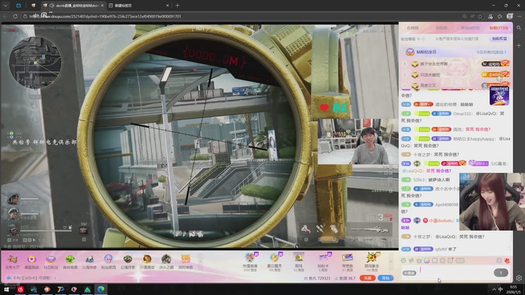Screen dimensions: 525x295
Task: Open NetEase Music red taskbar icon
Action: pos(20,289)
